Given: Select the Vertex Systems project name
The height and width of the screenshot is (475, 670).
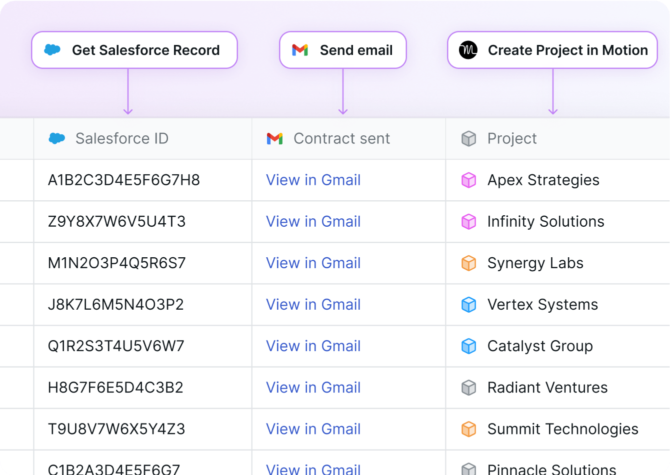Looking at the screenshot, I should coord(543,304).
